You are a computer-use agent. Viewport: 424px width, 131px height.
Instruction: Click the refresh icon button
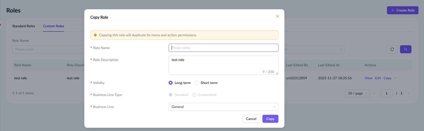(x=392, y=49)
